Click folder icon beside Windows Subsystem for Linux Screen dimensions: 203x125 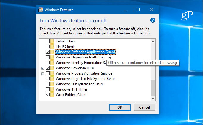[x=52, y=84]
